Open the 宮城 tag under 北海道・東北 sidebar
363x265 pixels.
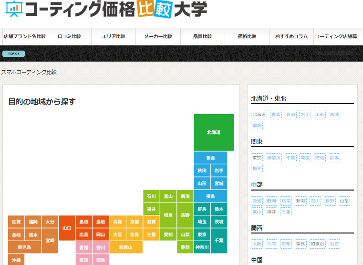point(334,115)
